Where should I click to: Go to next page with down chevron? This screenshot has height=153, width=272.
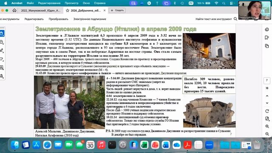coord(267,103)
